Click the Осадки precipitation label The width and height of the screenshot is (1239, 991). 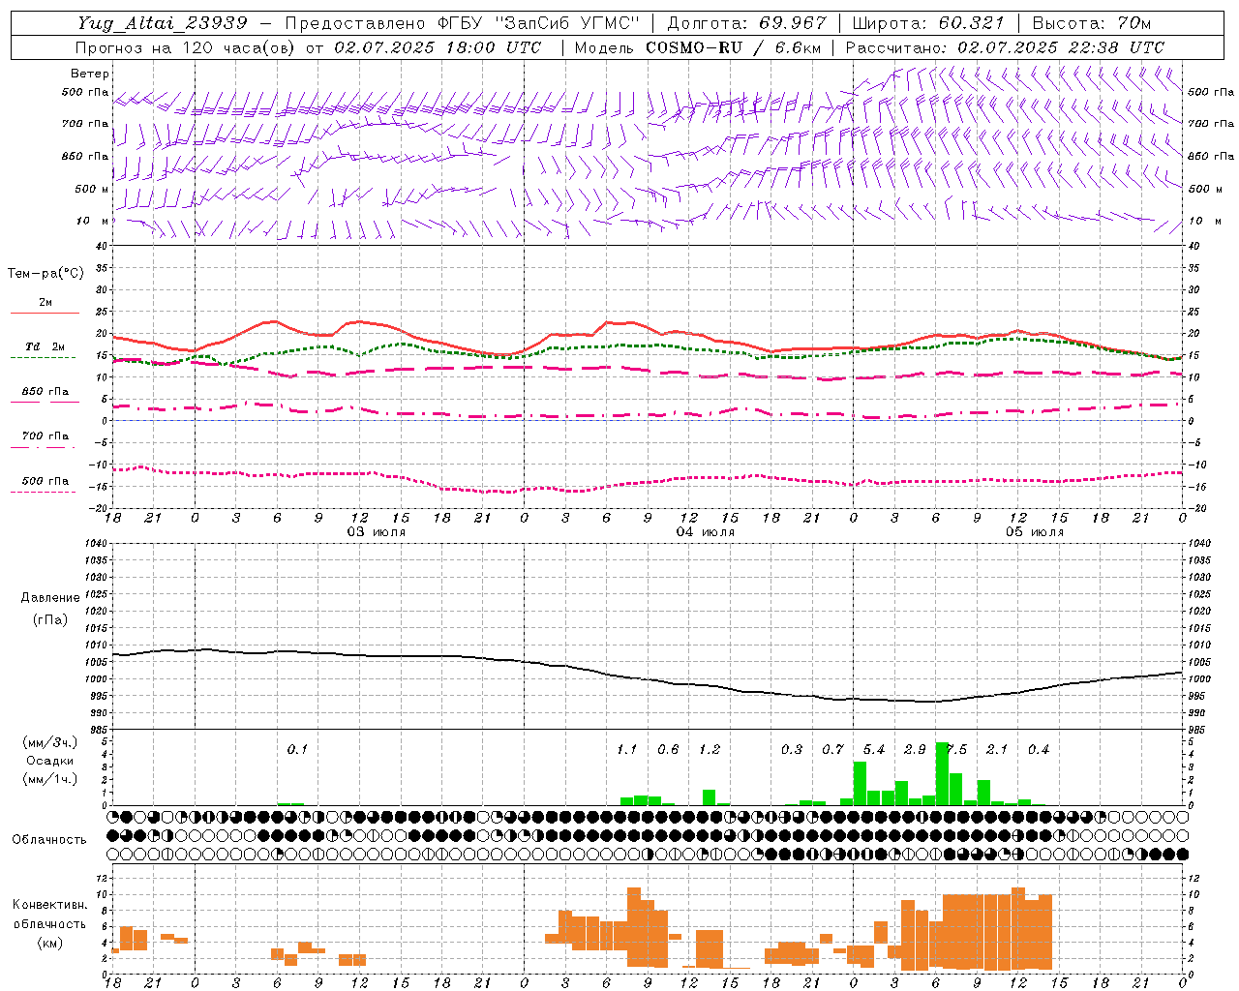(49, 761)
